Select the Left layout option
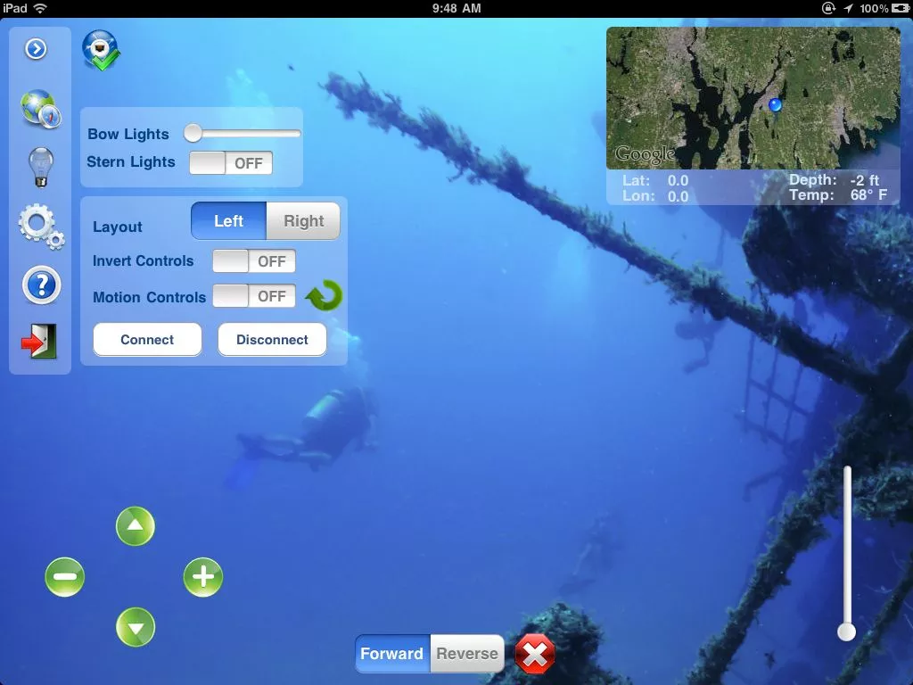 (x=228, y=221)
